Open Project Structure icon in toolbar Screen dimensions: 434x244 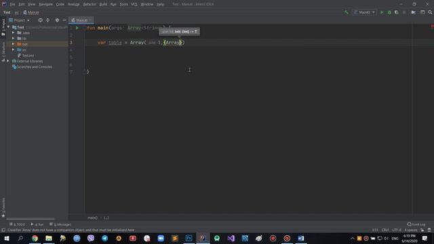(x=413, y=12)
